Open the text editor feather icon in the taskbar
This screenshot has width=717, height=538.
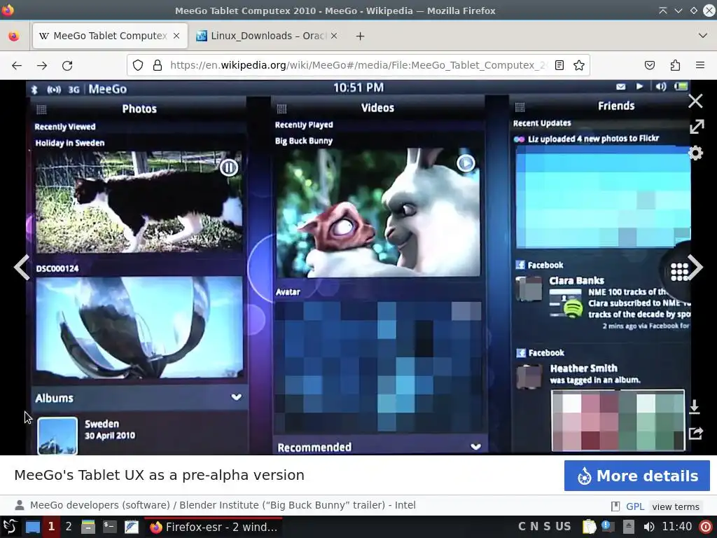pyautogui.click(x=131, y=527)
